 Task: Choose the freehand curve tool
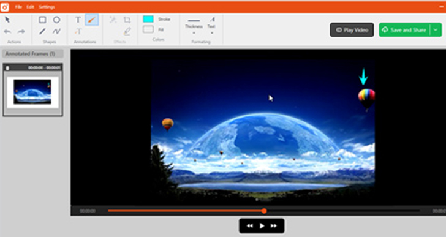pos(56,32)
